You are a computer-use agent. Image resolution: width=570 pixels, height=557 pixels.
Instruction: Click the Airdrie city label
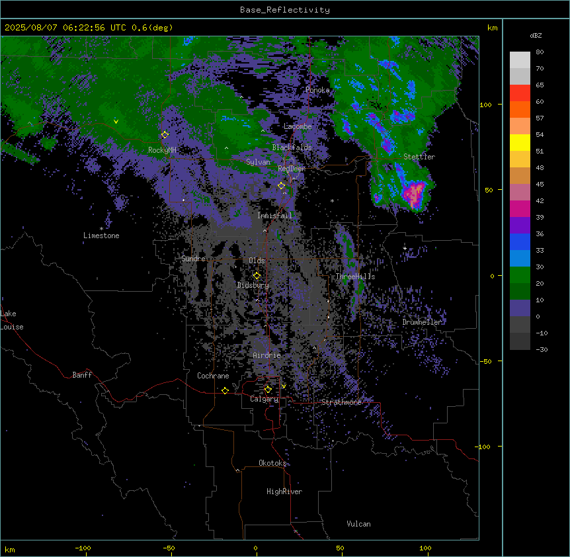tap(266, 355)
